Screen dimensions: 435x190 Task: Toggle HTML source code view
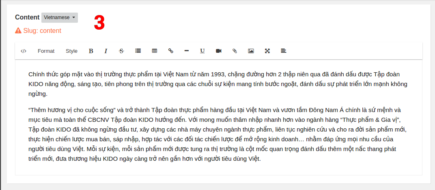[24, 51]
